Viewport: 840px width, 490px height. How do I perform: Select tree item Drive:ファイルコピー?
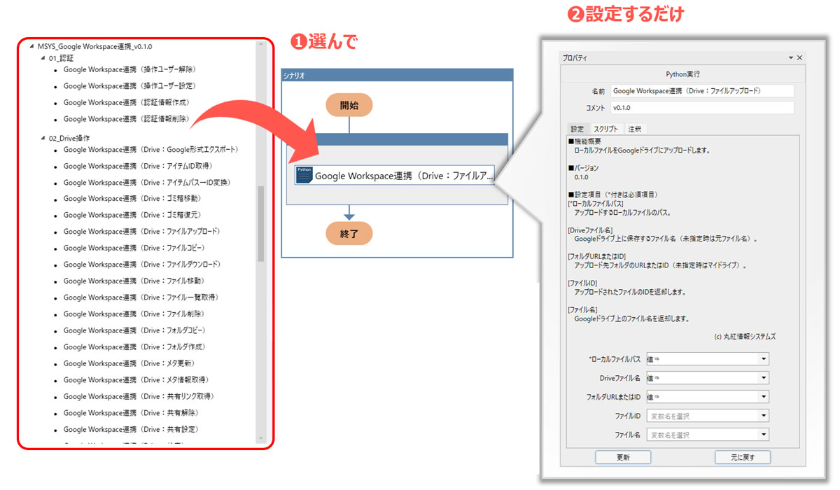click(x=134, y=248)
